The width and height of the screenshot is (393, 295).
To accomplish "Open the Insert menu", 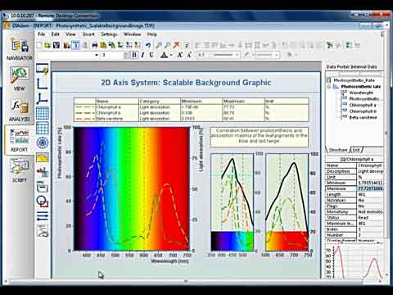I will [x=88, y=34].
